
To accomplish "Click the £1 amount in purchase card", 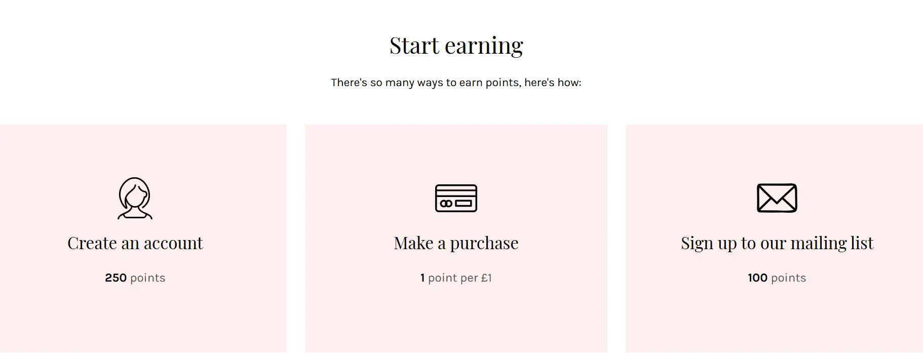I will [486, 278].
